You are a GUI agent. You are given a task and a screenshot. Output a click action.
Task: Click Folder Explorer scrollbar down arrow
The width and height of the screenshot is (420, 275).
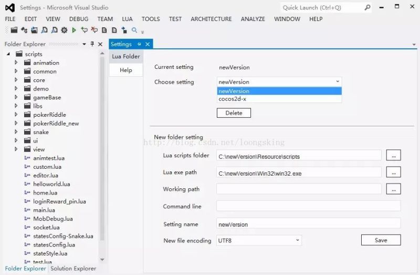pyautogui.click(x=102, y=259)
